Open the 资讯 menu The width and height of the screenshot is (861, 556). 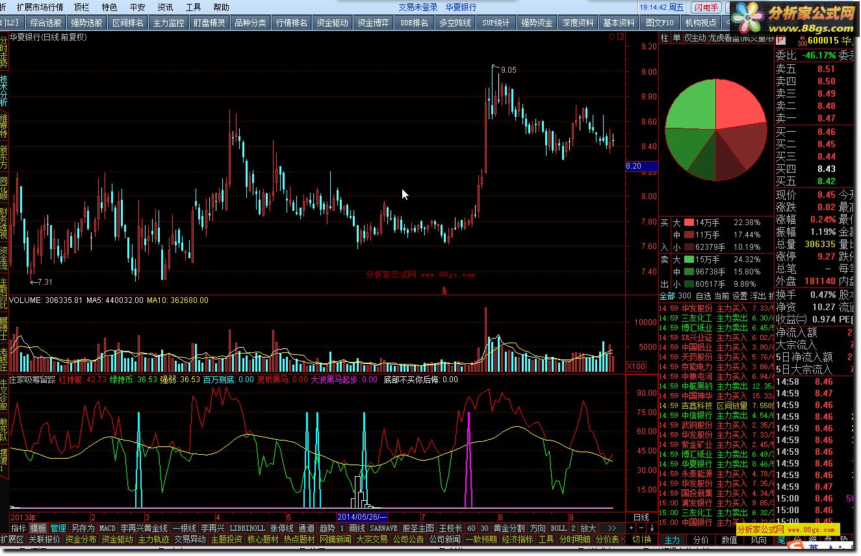click(165, 7)
